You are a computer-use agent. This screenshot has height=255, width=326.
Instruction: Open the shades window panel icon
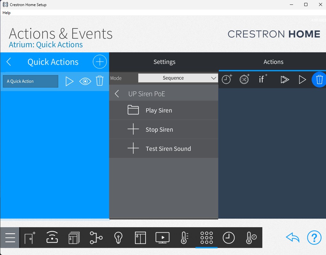(140, 237)
